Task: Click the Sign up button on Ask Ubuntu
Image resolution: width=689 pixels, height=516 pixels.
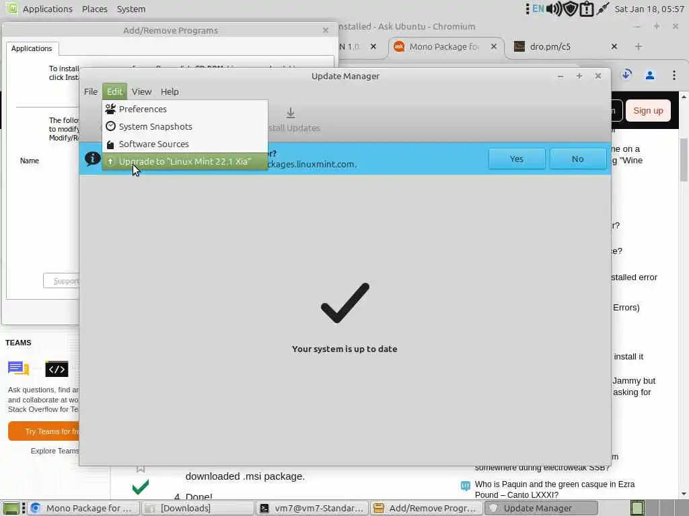Action: [x=648, y=111]
